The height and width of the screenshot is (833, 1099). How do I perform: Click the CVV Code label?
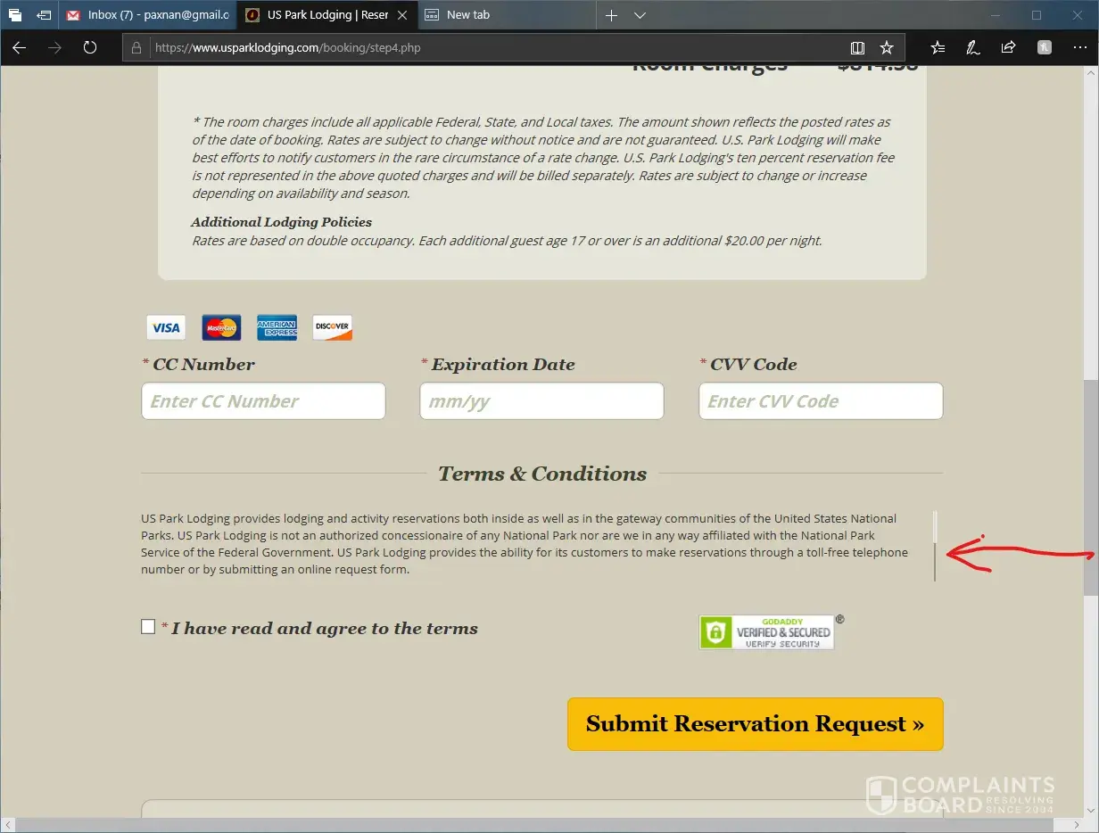coord(753,364)
